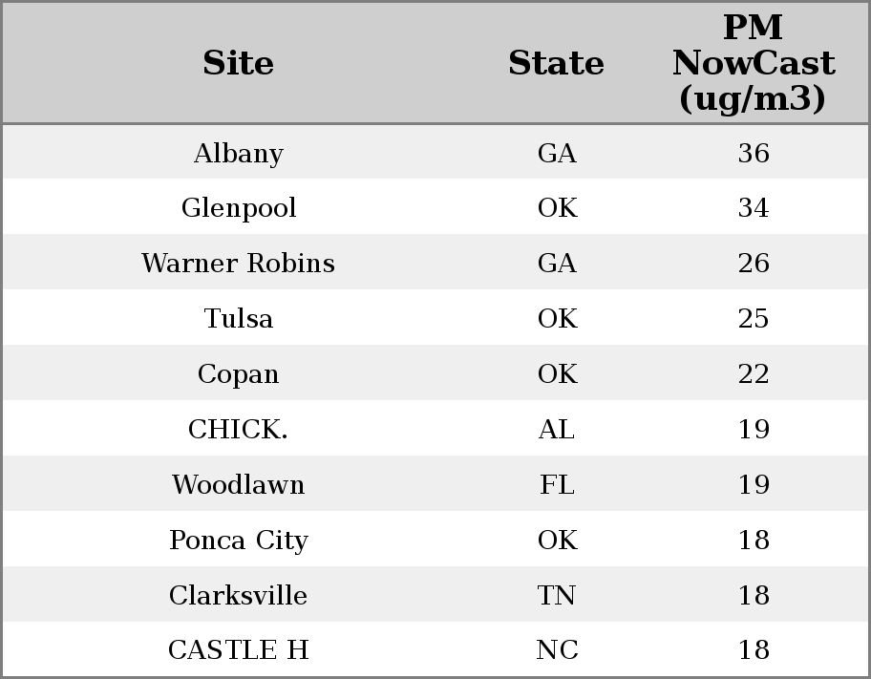The image size is (871, 679).
Task: Click the CHICK. site entry
Action: click(238, 430)
